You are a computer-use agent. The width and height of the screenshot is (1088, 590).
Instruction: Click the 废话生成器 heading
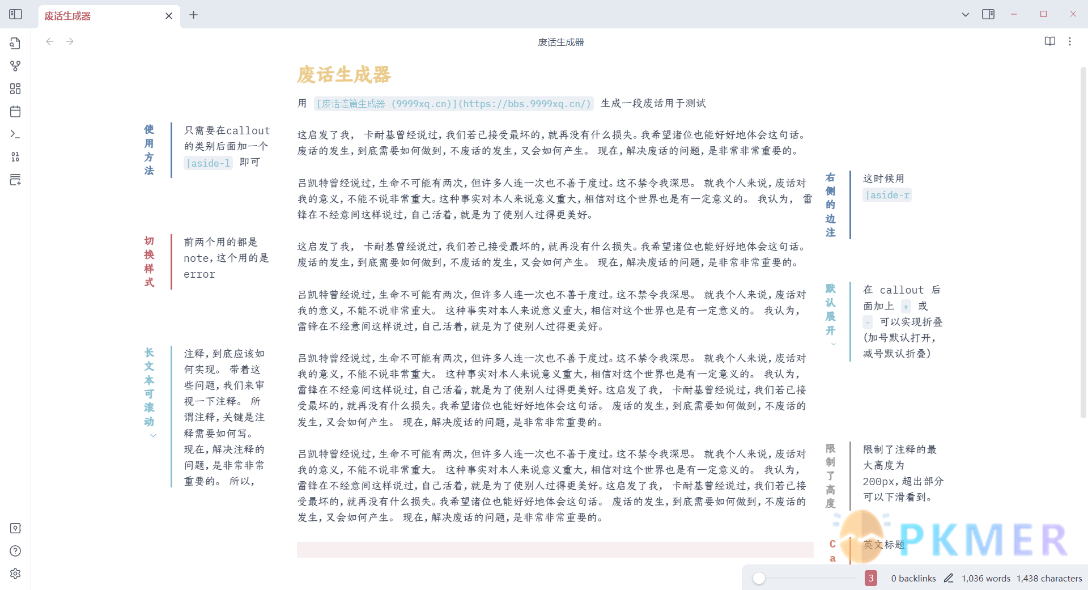point(344,75)
